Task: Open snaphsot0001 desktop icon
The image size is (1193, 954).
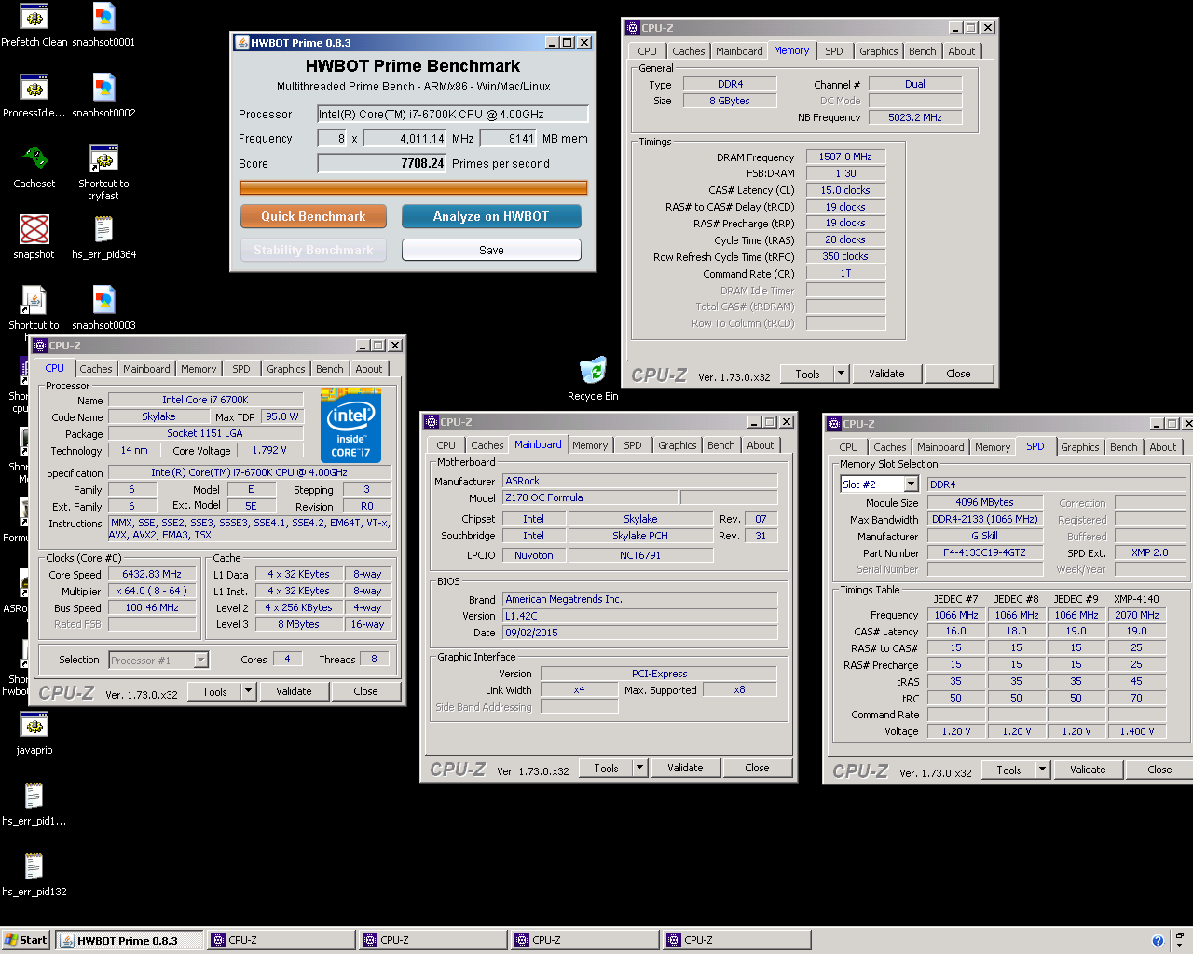Action: click(x=103, y=25)
